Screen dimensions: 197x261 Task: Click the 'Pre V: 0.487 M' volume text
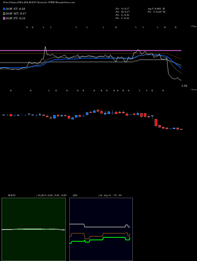pos(156,12)
